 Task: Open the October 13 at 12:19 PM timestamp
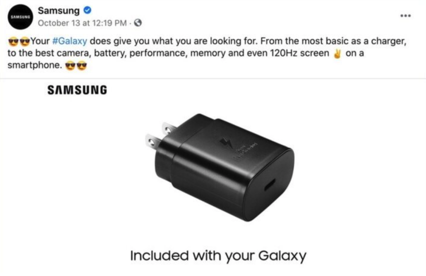point(82,23)
